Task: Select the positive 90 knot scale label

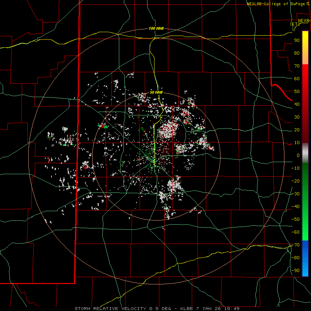Action: (297, 40)
